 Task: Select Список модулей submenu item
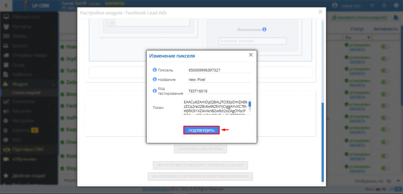26,92
